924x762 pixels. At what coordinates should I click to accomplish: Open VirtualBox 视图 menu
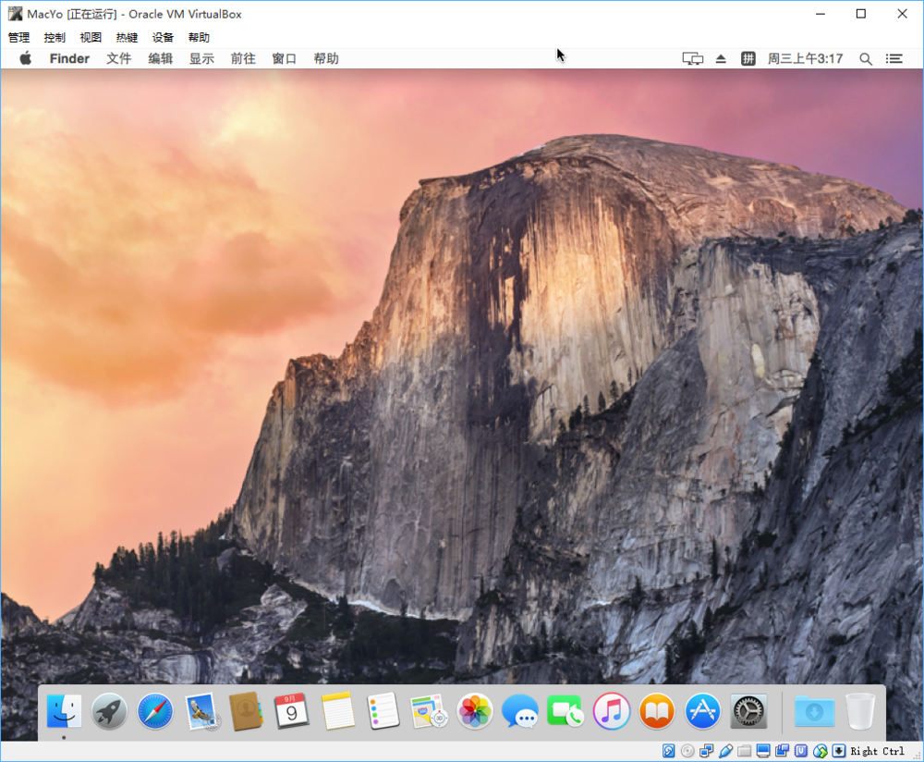coord(91,37)
